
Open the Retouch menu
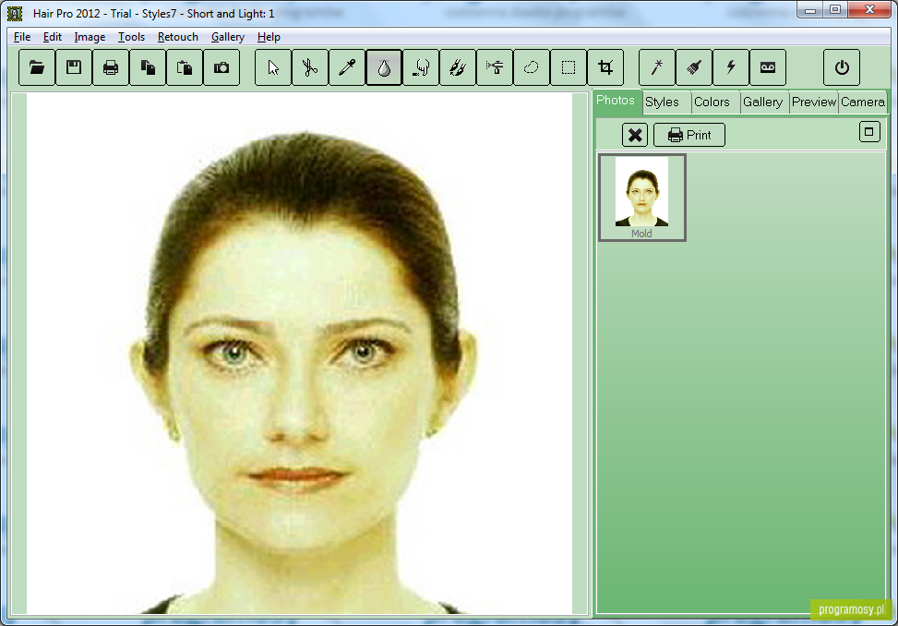pos(177,37)
